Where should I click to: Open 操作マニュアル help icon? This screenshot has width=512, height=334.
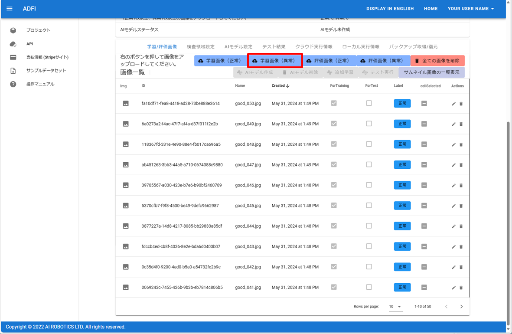[x=13, y=84]
